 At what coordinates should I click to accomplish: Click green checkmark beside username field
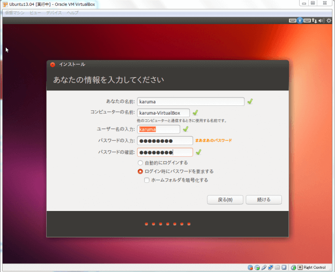(185, 129)
